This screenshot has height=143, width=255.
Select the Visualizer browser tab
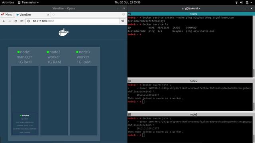[x=33, y=15]
